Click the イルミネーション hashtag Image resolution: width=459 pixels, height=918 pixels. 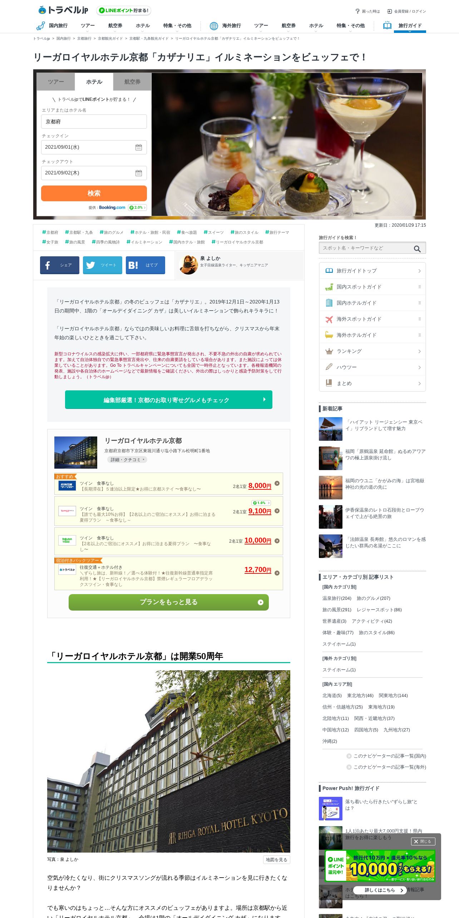[x=144, y=242]
